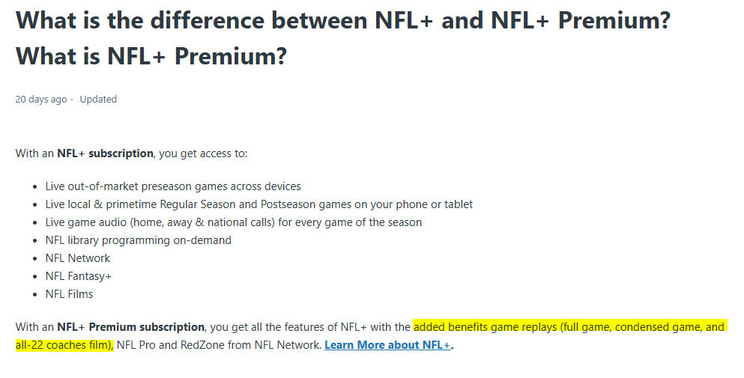Click the 'all the features of NFL+' phrase
The image size is (744, 378).
tap(306, 327)
